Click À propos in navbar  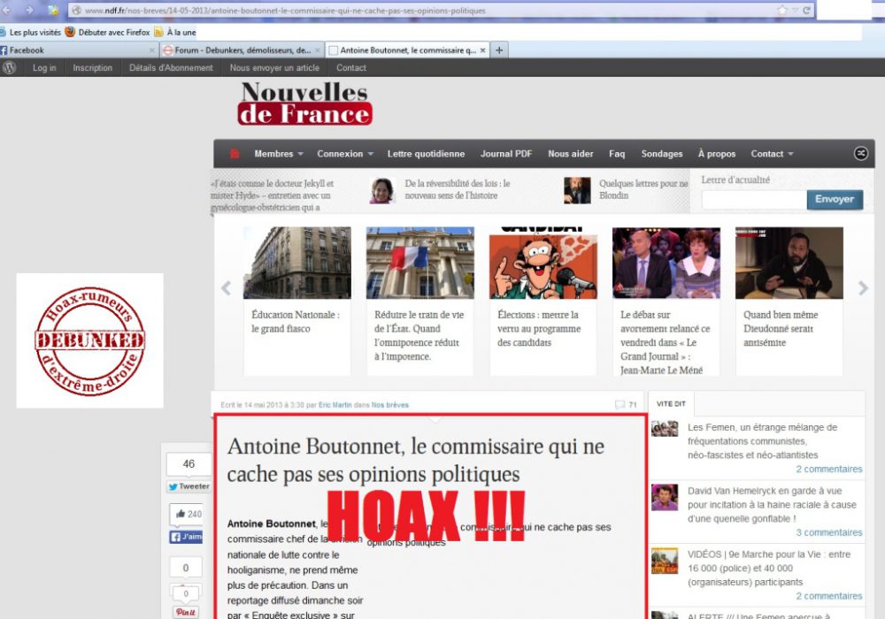(x=717, y=154)
